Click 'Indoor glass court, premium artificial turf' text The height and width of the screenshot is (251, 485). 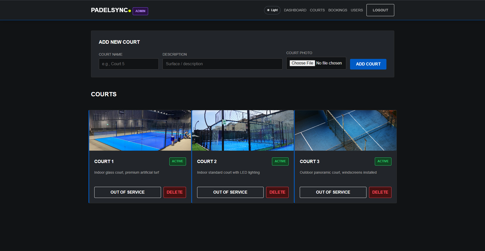pyautogui.click(x=127, y=172)
